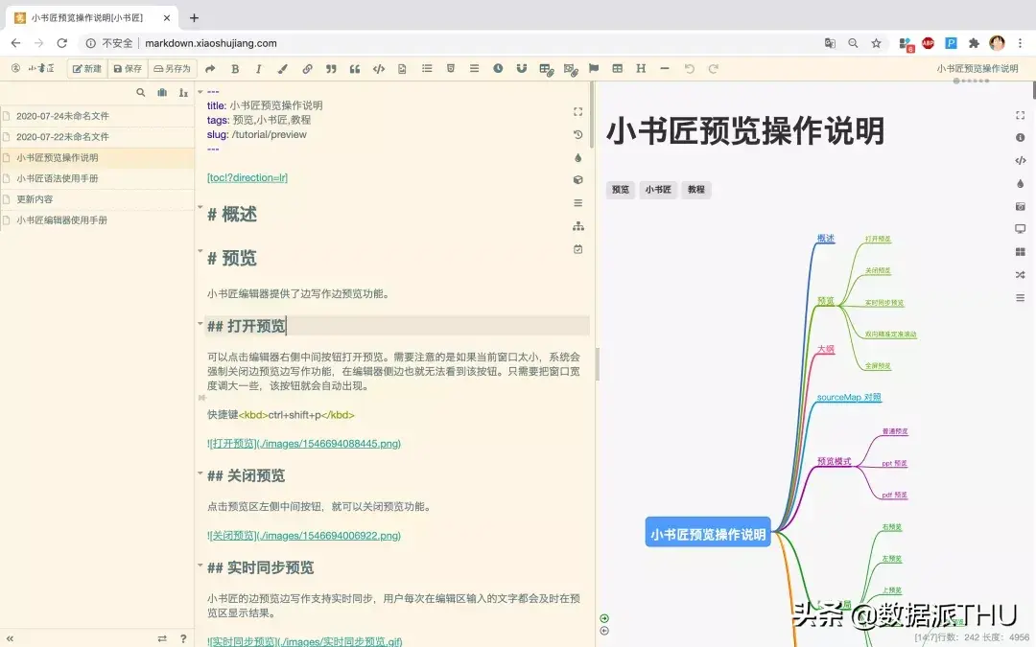
Task: Click the heading H icon
Action: click(641, 68)
